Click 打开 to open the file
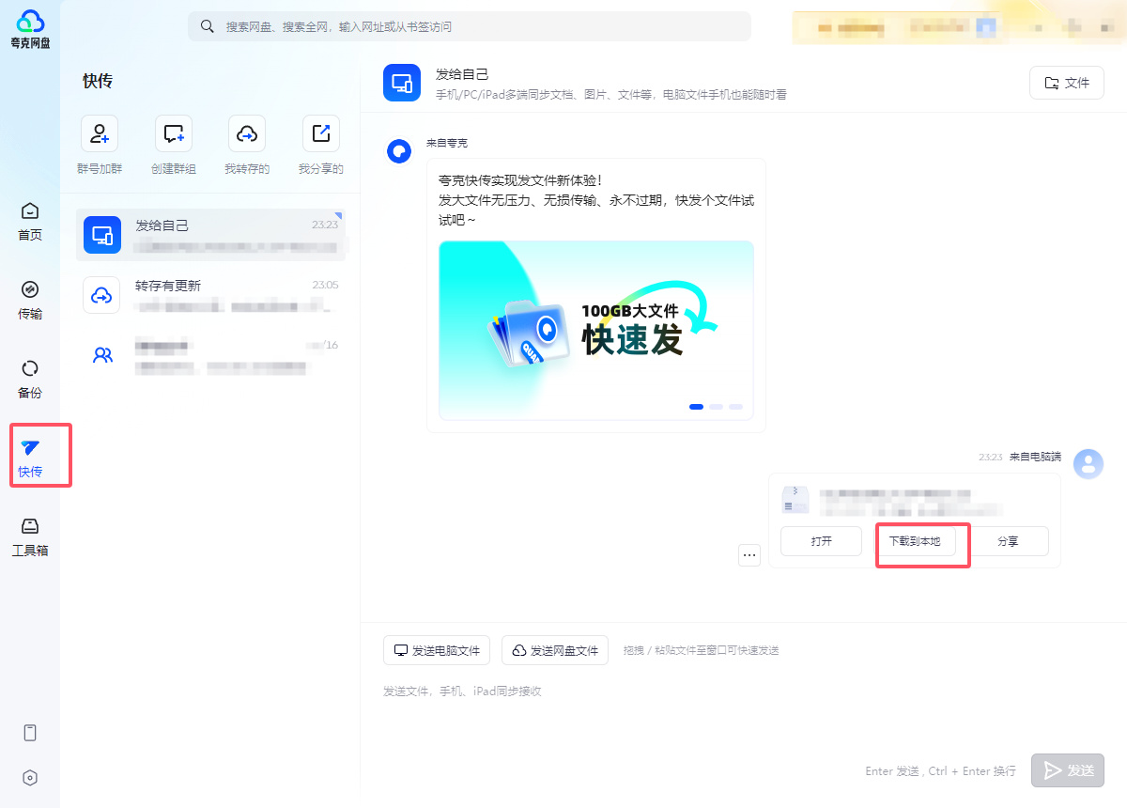Screen dimensions: 1127x808 point(821,541)
